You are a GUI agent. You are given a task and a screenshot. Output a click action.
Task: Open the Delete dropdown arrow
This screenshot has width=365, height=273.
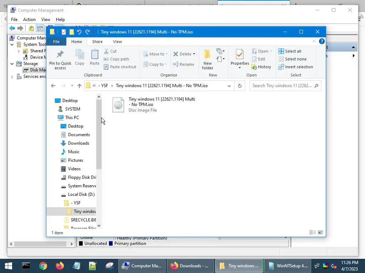tap(194, 54)
